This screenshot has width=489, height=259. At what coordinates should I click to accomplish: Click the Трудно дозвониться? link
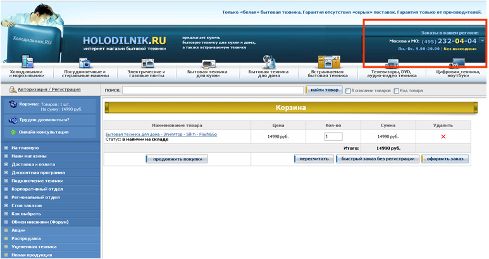click(x=44, y=120)
